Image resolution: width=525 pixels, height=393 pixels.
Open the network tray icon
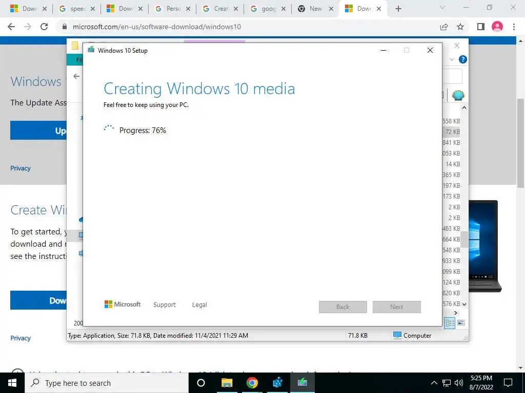coord(447,383)
